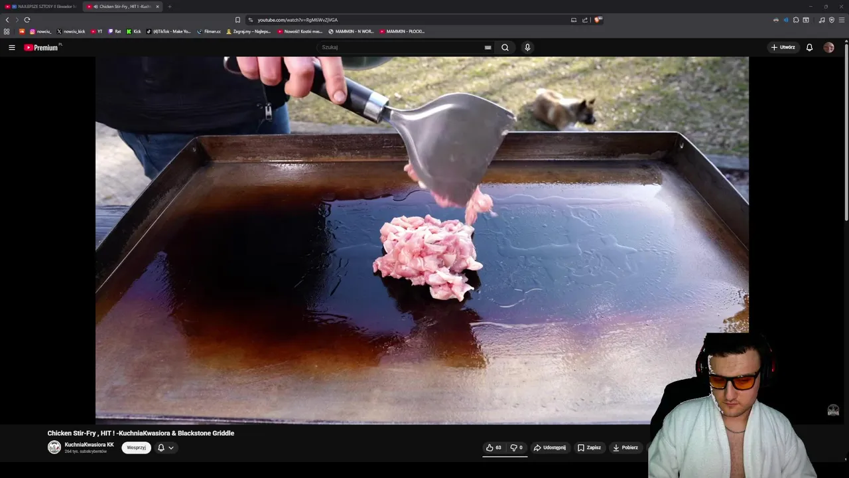Open the TikTok - Make Yo... bookmark
Image resolution: width=849 pixels, height=478 pixels.
pyautogui.click(x=168, y=31)
